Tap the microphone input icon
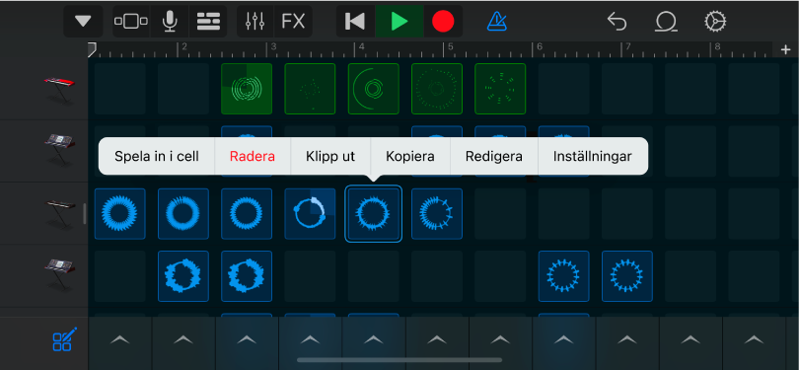 (170, 22)
